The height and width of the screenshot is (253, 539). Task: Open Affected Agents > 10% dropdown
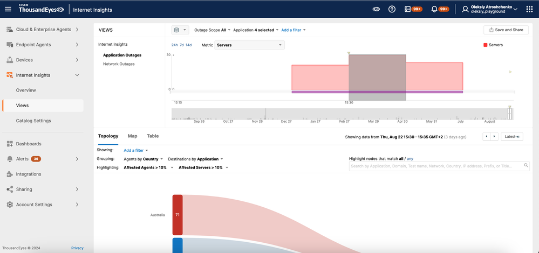(148, 167)
